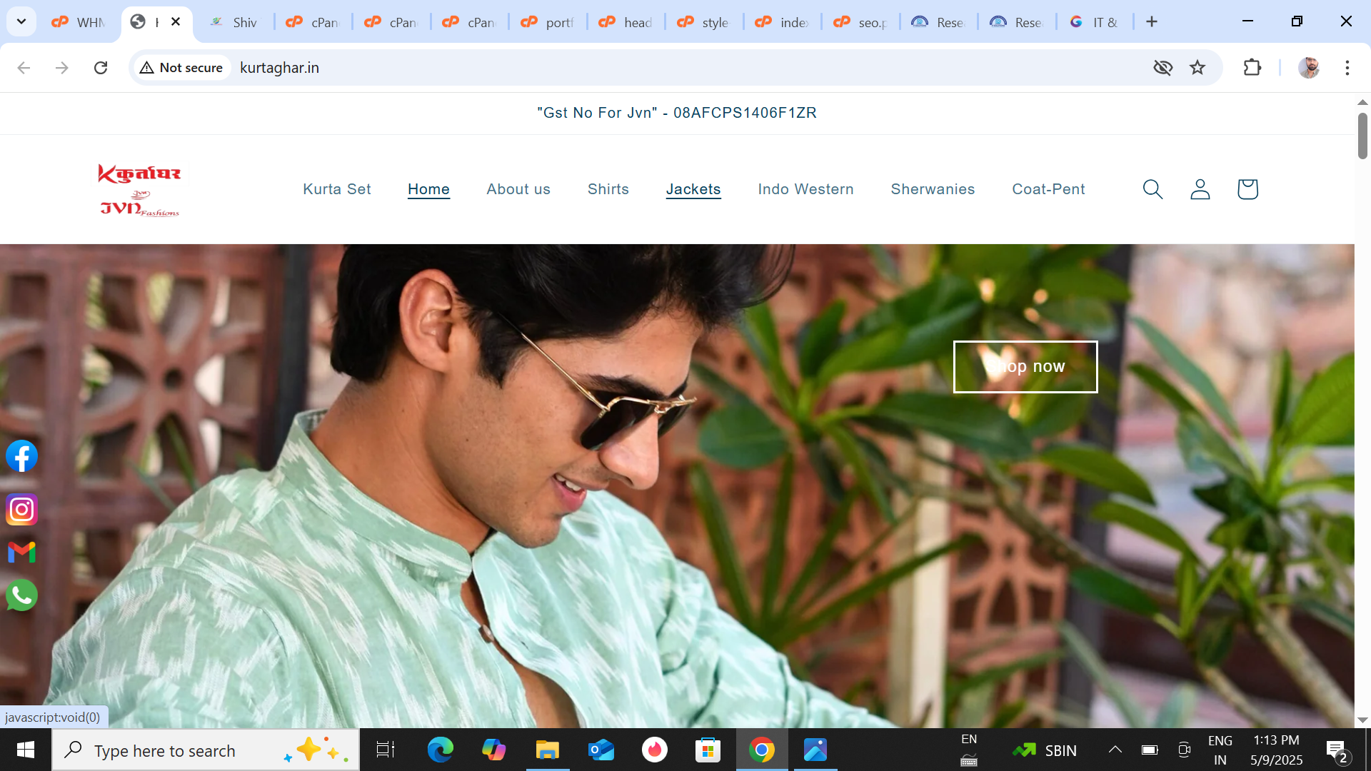1371x771 pixels.
Task: Click the scrollbar down arrow
Action: 1362,720
